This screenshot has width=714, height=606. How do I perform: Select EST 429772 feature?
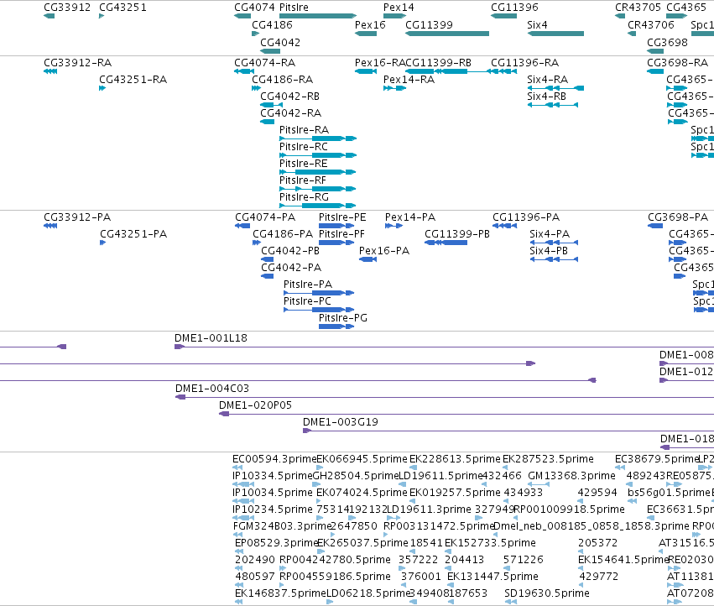(x=582, y=584)
